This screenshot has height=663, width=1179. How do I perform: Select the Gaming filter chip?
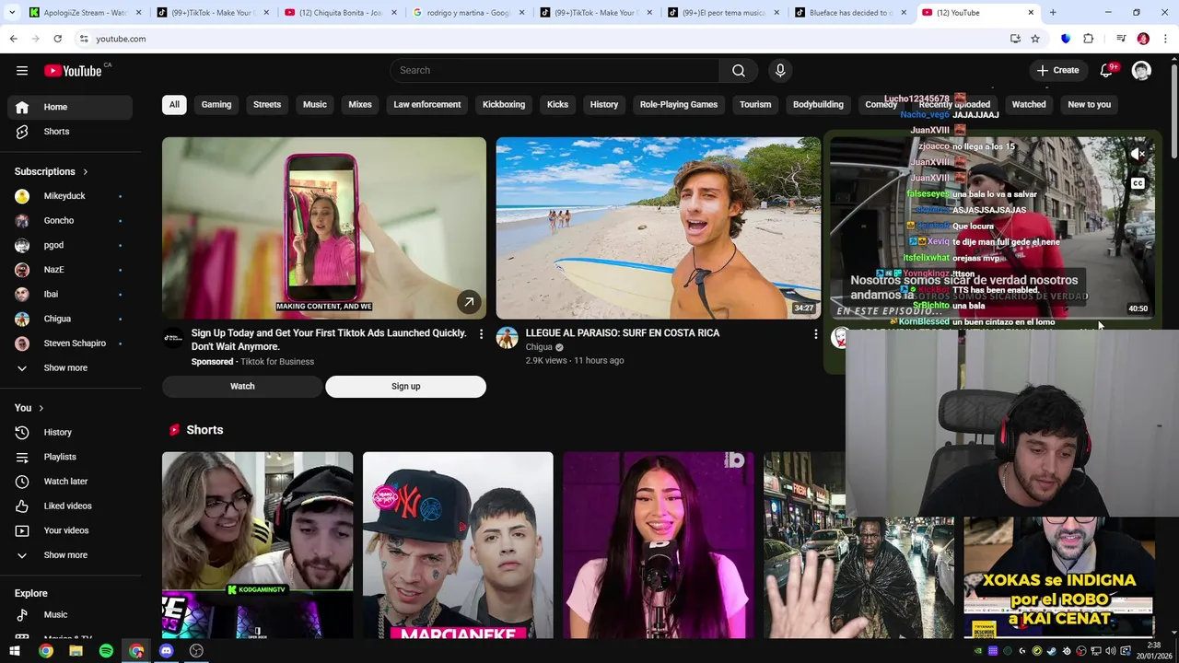coord(216,105)
